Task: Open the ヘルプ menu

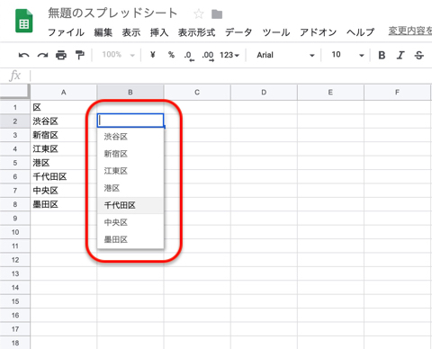Action: [x=361, y=32]
